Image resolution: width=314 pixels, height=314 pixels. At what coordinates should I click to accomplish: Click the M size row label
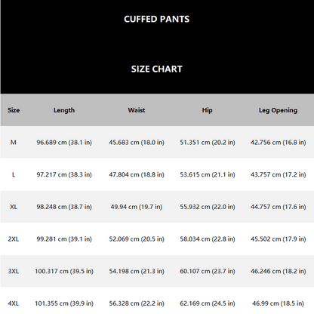tap(14, 143)
